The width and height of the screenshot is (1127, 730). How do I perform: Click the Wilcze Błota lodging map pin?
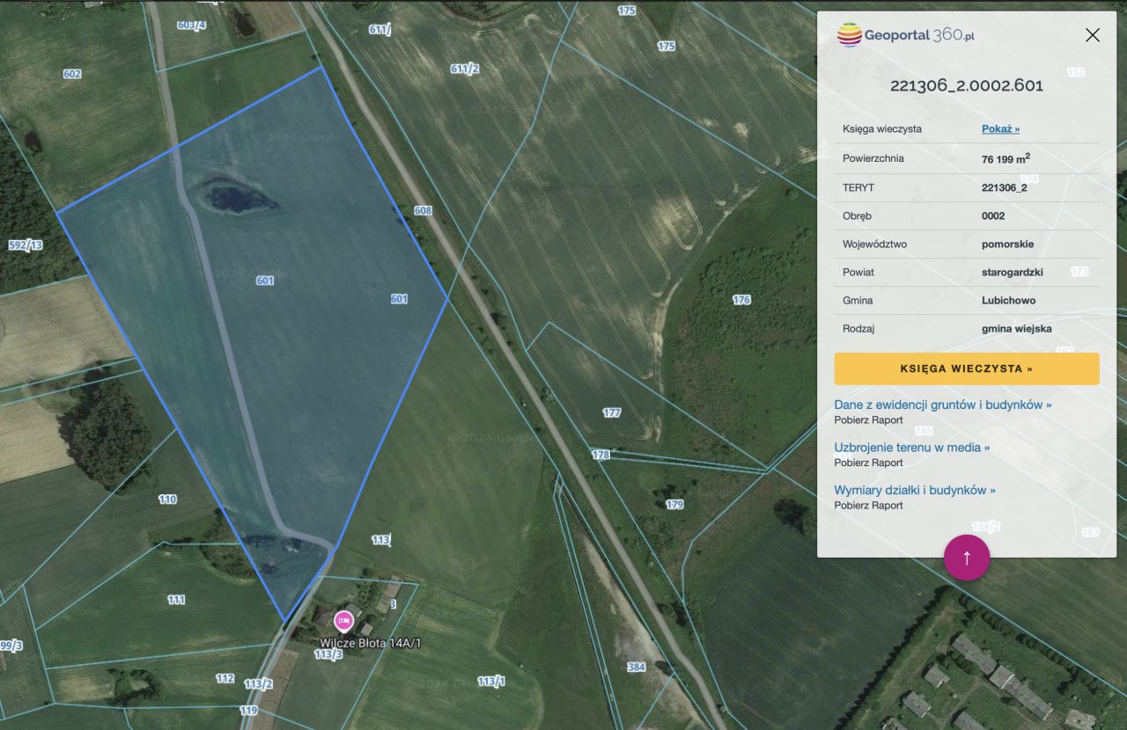coord(343,621)
